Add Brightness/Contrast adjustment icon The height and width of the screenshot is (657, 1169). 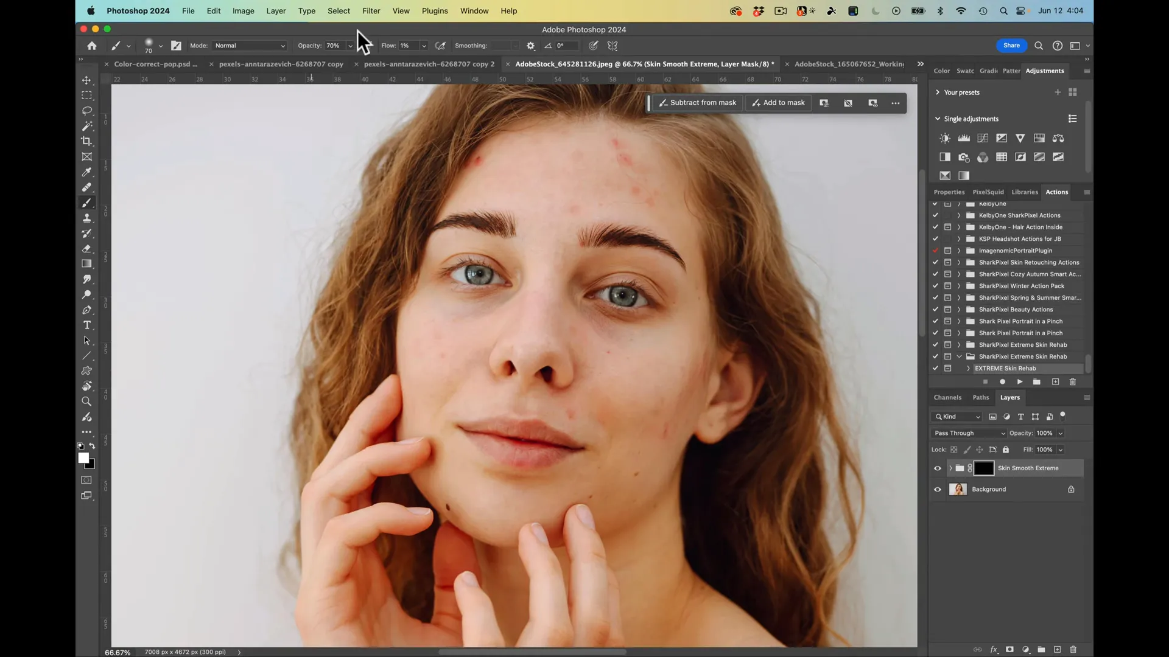pyautogui.click(x=945, y=138)
